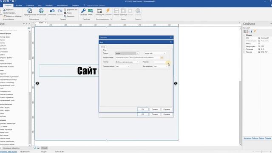
Task: Click the Default breakpoint button below canvas
Action: click(x=44, y=148)
